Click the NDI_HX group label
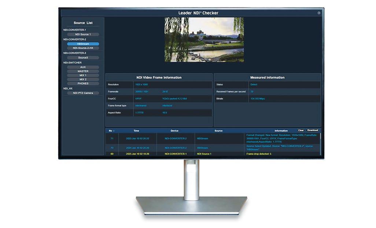 (x=68, y=89)
